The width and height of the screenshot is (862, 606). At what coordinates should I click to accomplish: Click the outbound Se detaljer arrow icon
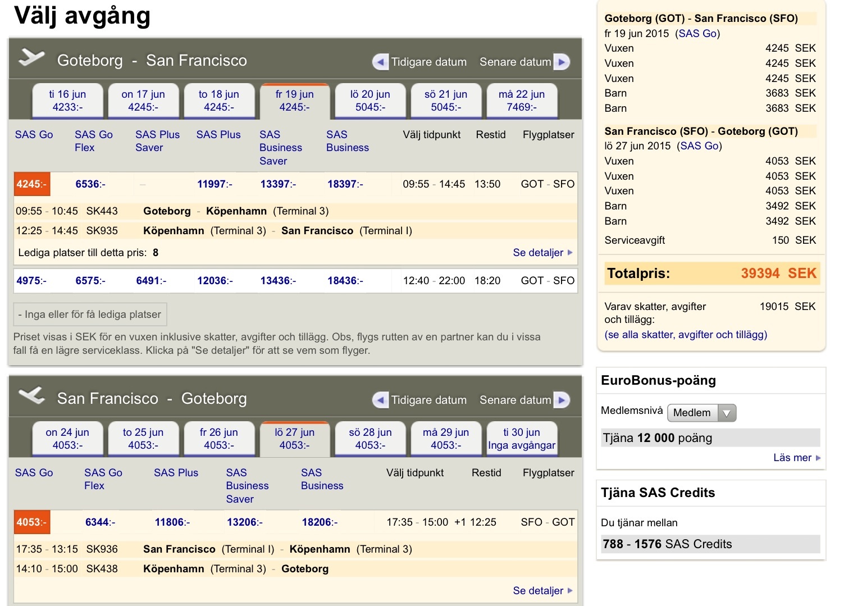570,253
